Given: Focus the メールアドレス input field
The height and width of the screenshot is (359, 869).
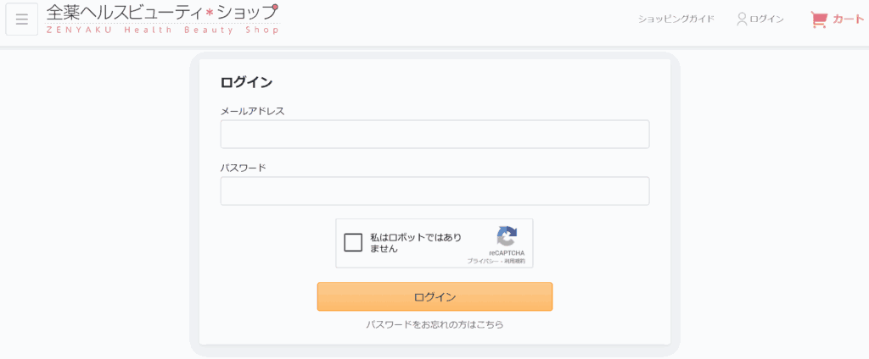Looking at the screenshot, I should 434,135.
